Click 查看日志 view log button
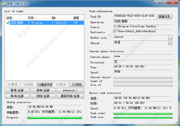 [164, 16]
